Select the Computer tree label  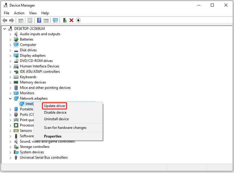[28, 45]
